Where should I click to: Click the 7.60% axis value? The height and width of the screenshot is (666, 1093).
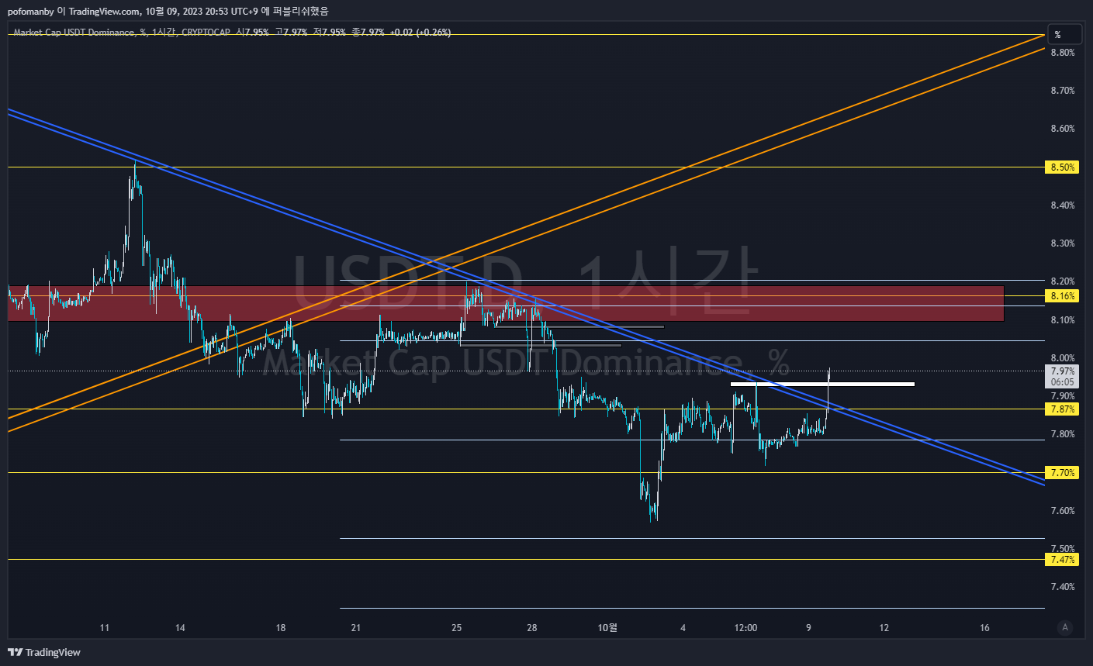click(x=1063, y=511)
